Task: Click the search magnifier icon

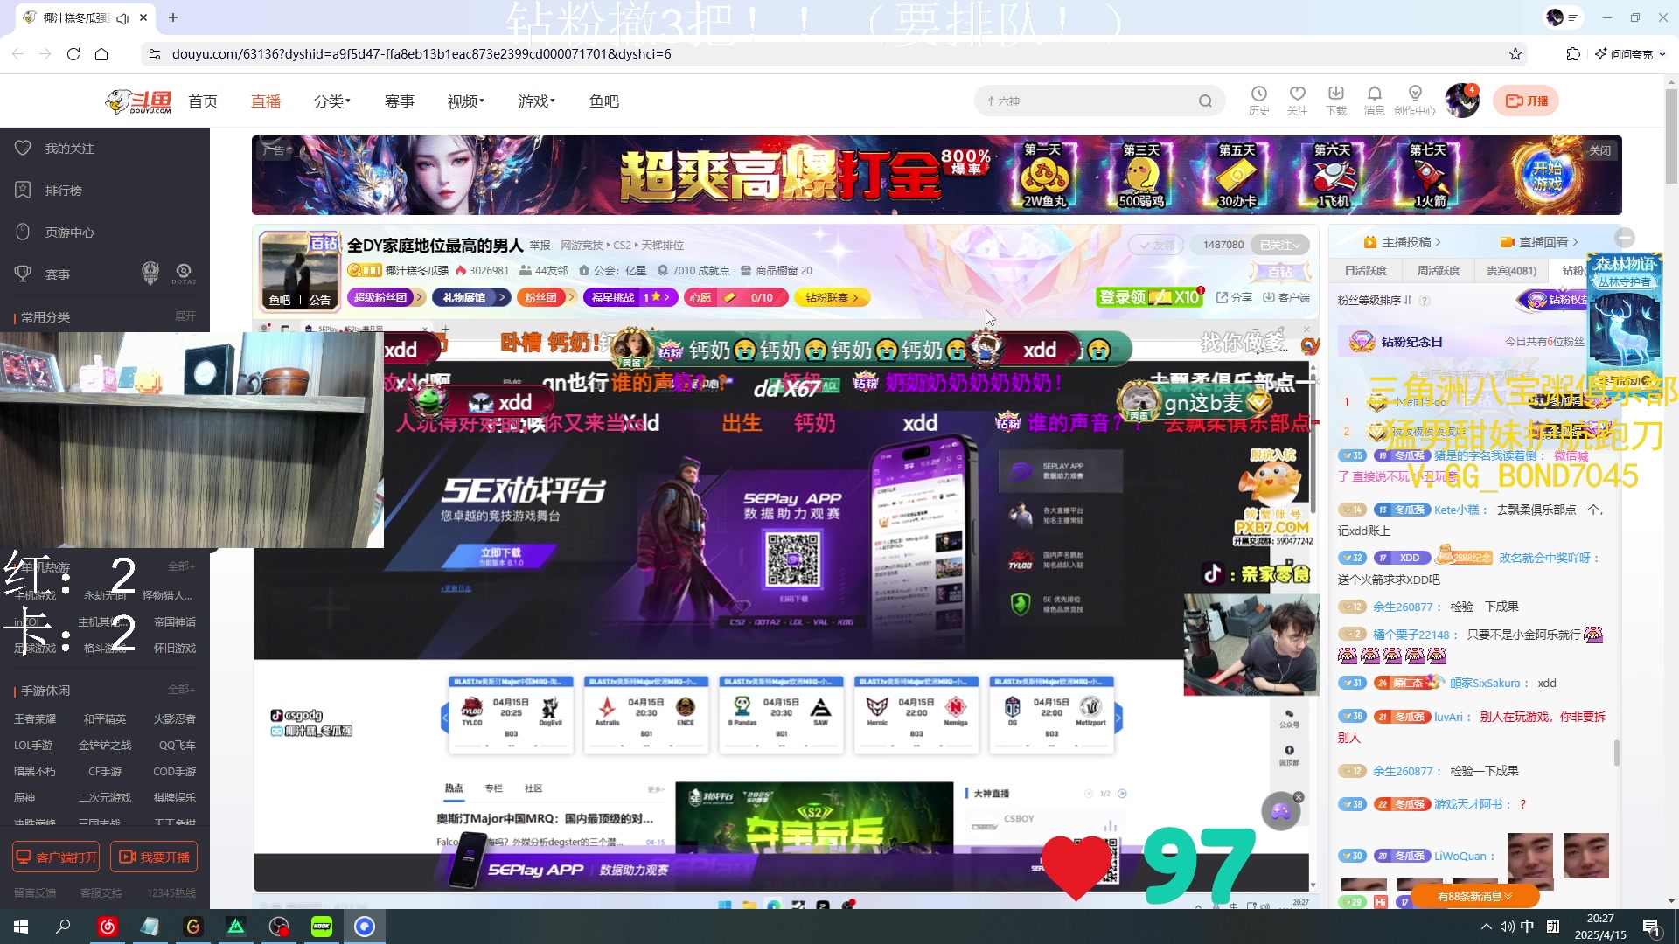Action: 1205,101
